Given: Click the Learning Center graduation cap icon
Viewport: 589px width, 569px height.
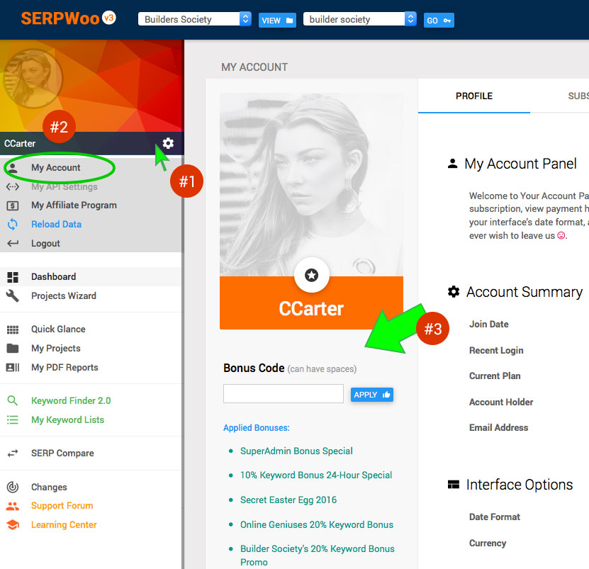Looking at the screenshot, I should (x=13, y=524).
